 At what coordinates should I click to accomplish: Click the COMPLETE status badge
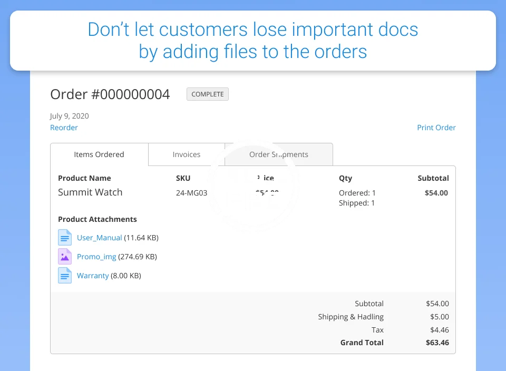pyautogui.click(x=208, y=94)
